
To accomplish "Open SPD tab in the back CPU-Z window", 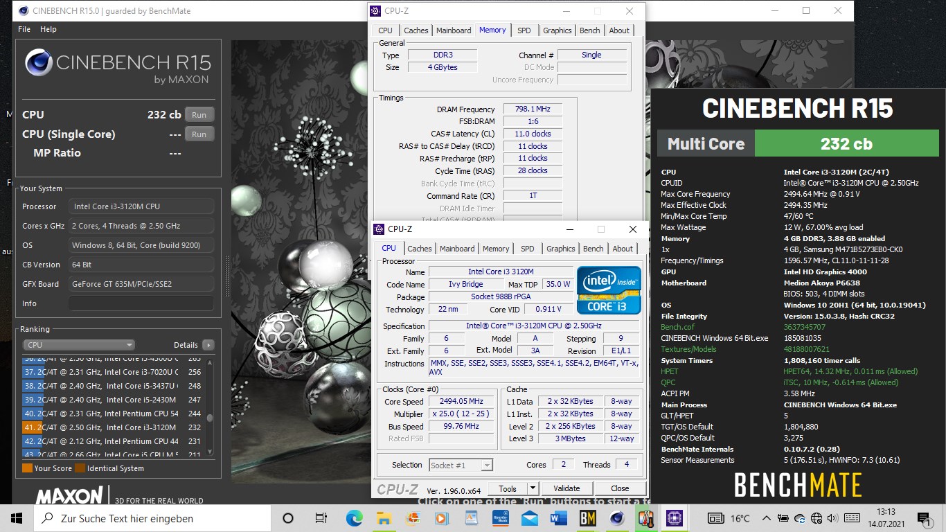I will tap(524, 30).
